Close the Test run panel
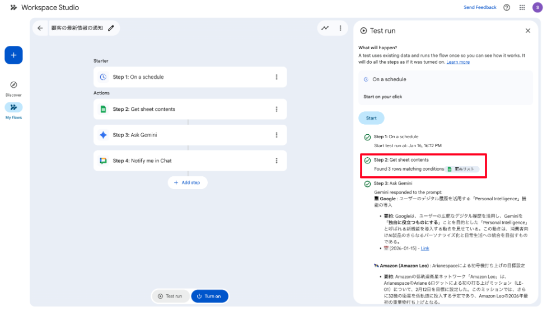The height and width of the screenshot is (311, 547). pos(527,31)
